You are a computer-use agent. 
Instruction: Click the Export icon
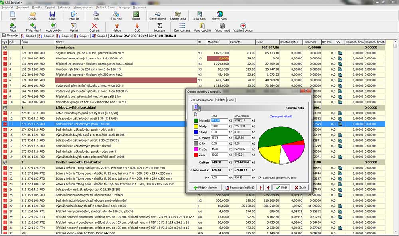point(136,14)
